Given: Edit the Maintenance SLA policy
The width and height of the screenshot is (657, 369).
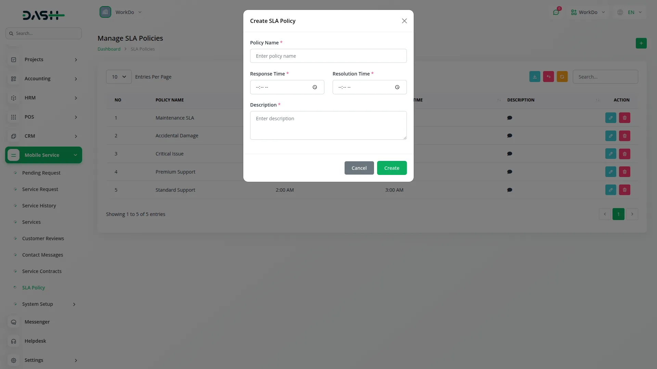Looking at the screenshot, I should pos(610,118).
